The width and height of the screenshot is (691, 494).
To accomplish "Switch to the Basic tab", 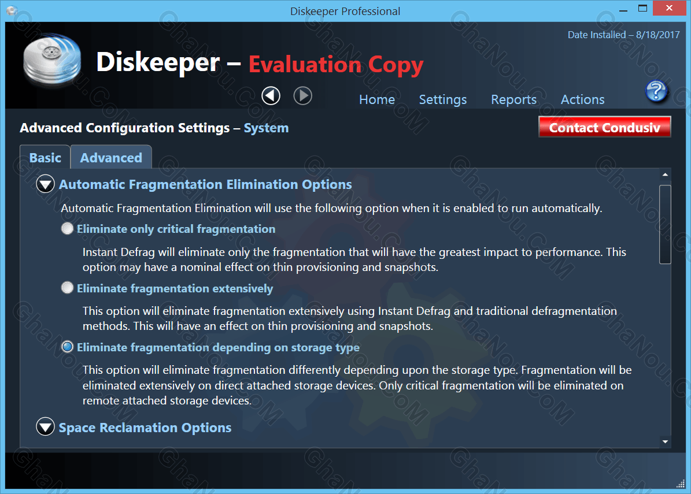I will coord(45,157).
